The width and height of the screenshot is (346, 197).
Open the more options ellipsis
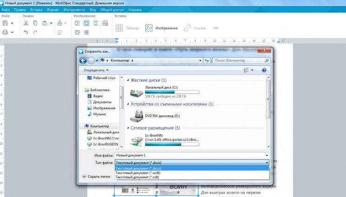(216, 28)
